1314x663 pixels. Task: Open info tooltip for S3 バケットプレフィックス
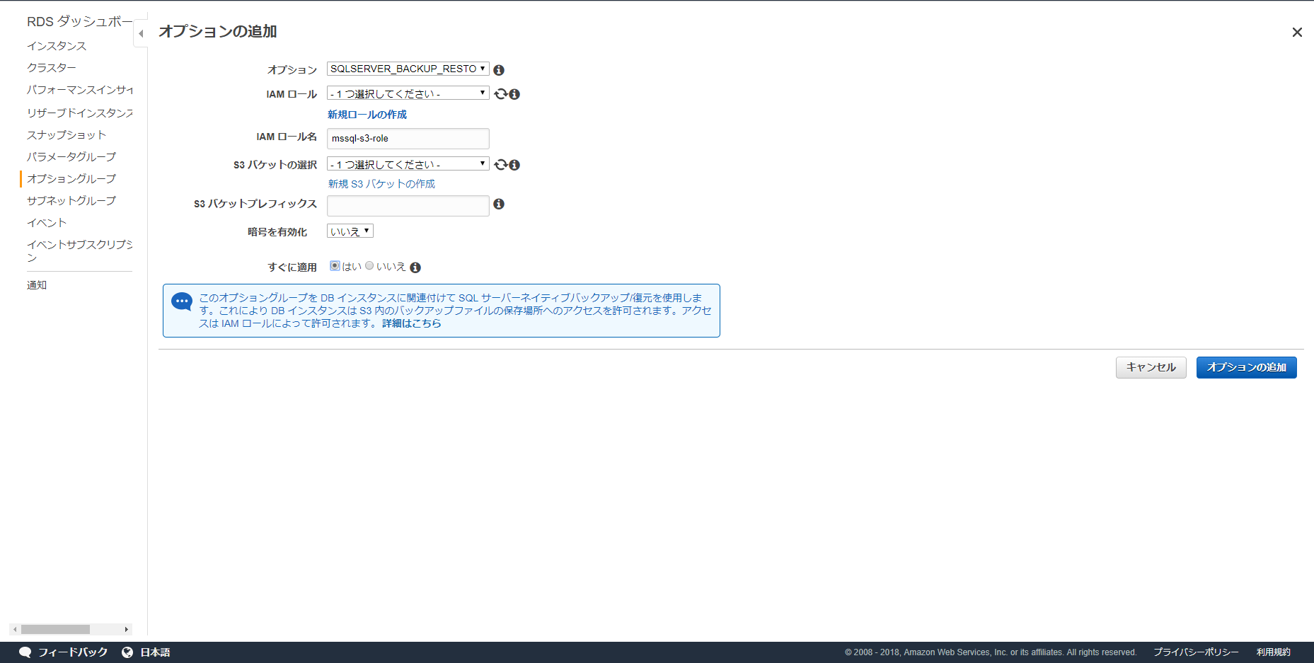(499, 204)
